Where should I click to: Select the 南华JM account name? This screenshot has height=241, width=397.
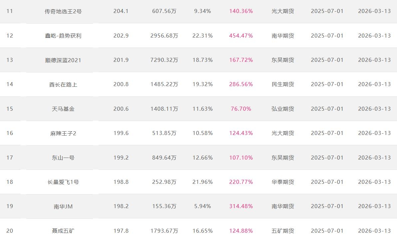pyautogui.click(x=63, y=206)
